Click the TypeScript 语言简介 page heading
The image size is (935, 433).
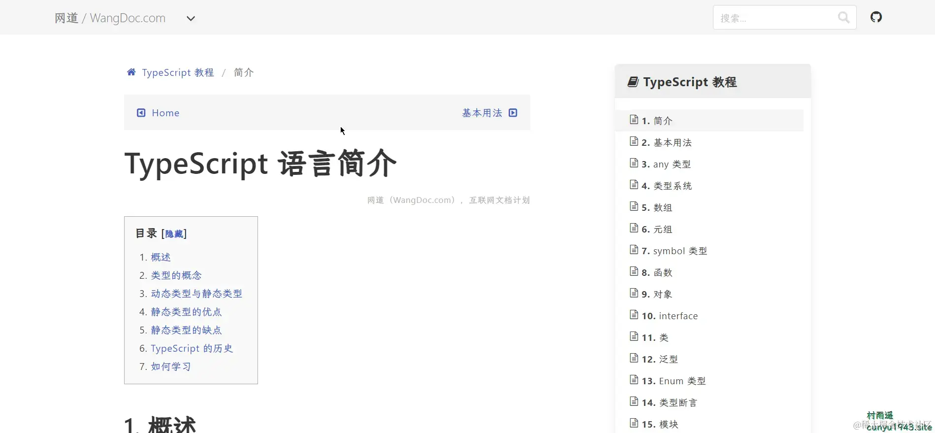[x=260, y=164]
